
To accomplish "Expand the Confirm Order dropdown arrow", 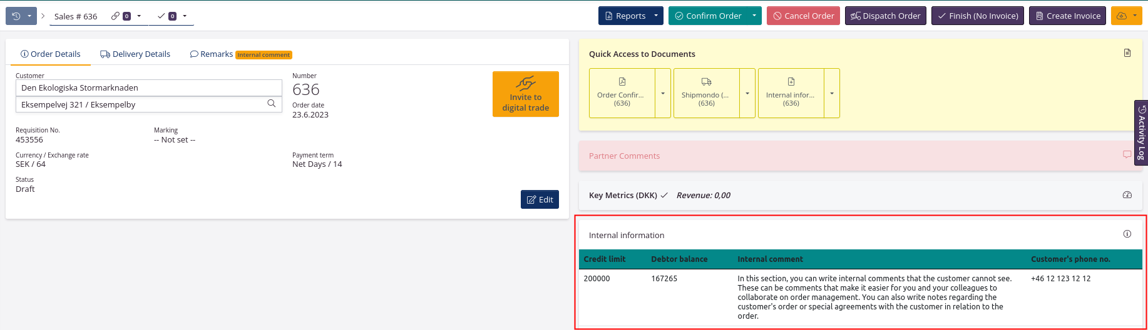I will tap(754, 16).
